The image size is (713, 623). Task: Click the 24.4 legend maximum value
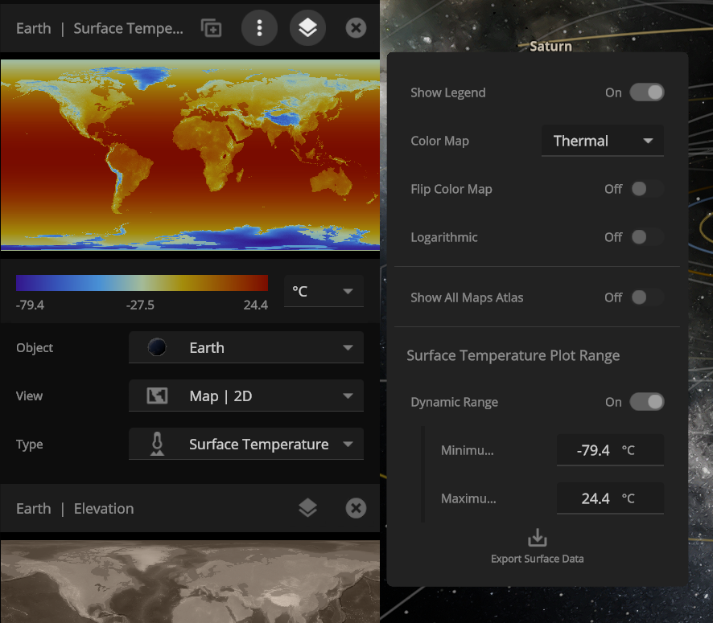click(256, 305)
